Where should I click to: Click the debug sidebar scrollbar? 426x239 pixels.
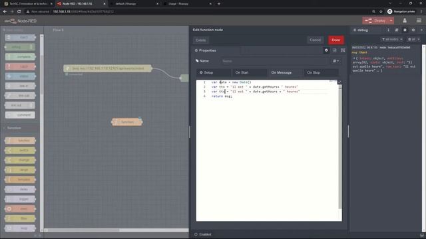coord(423,138)
